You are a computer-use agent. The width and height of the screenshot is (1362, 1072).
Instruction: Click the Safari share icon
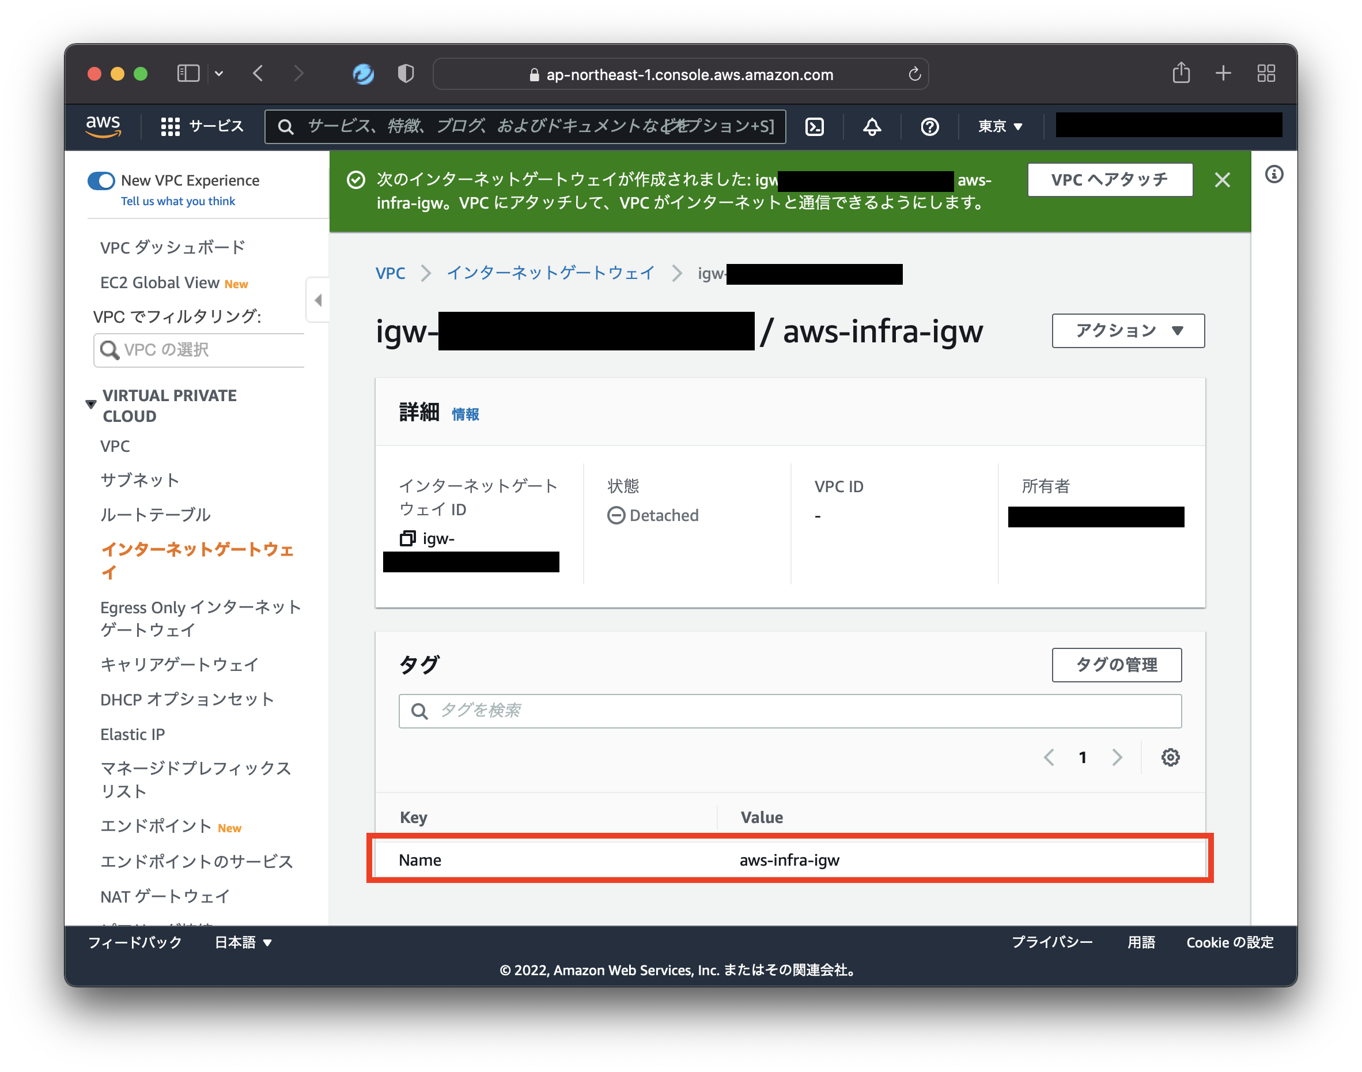(1182, 73)
